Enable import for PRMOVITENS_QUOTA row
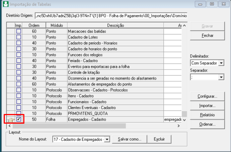The height and width of the screenshot is (152, 231). click(x=19, y=113)
